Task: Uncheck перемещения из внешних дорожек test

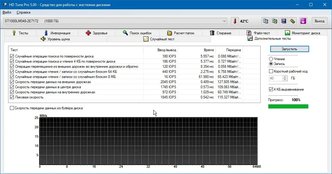Action: point(12,67)
